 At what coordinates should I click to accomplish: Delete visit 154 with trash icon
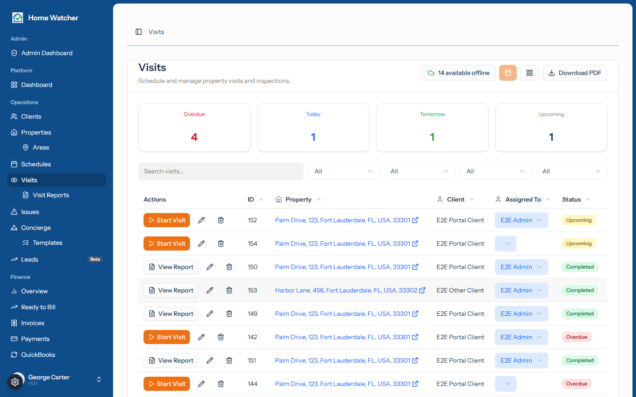pyautogui.click(x=221, y=243)
